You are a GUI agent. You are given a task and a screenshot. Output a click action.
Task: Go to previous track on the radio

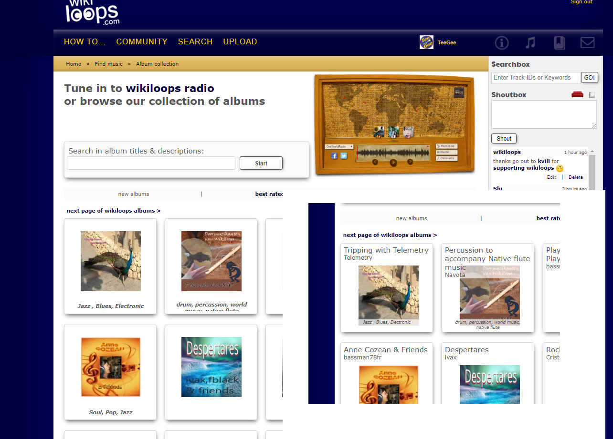[x=375, y=162]
